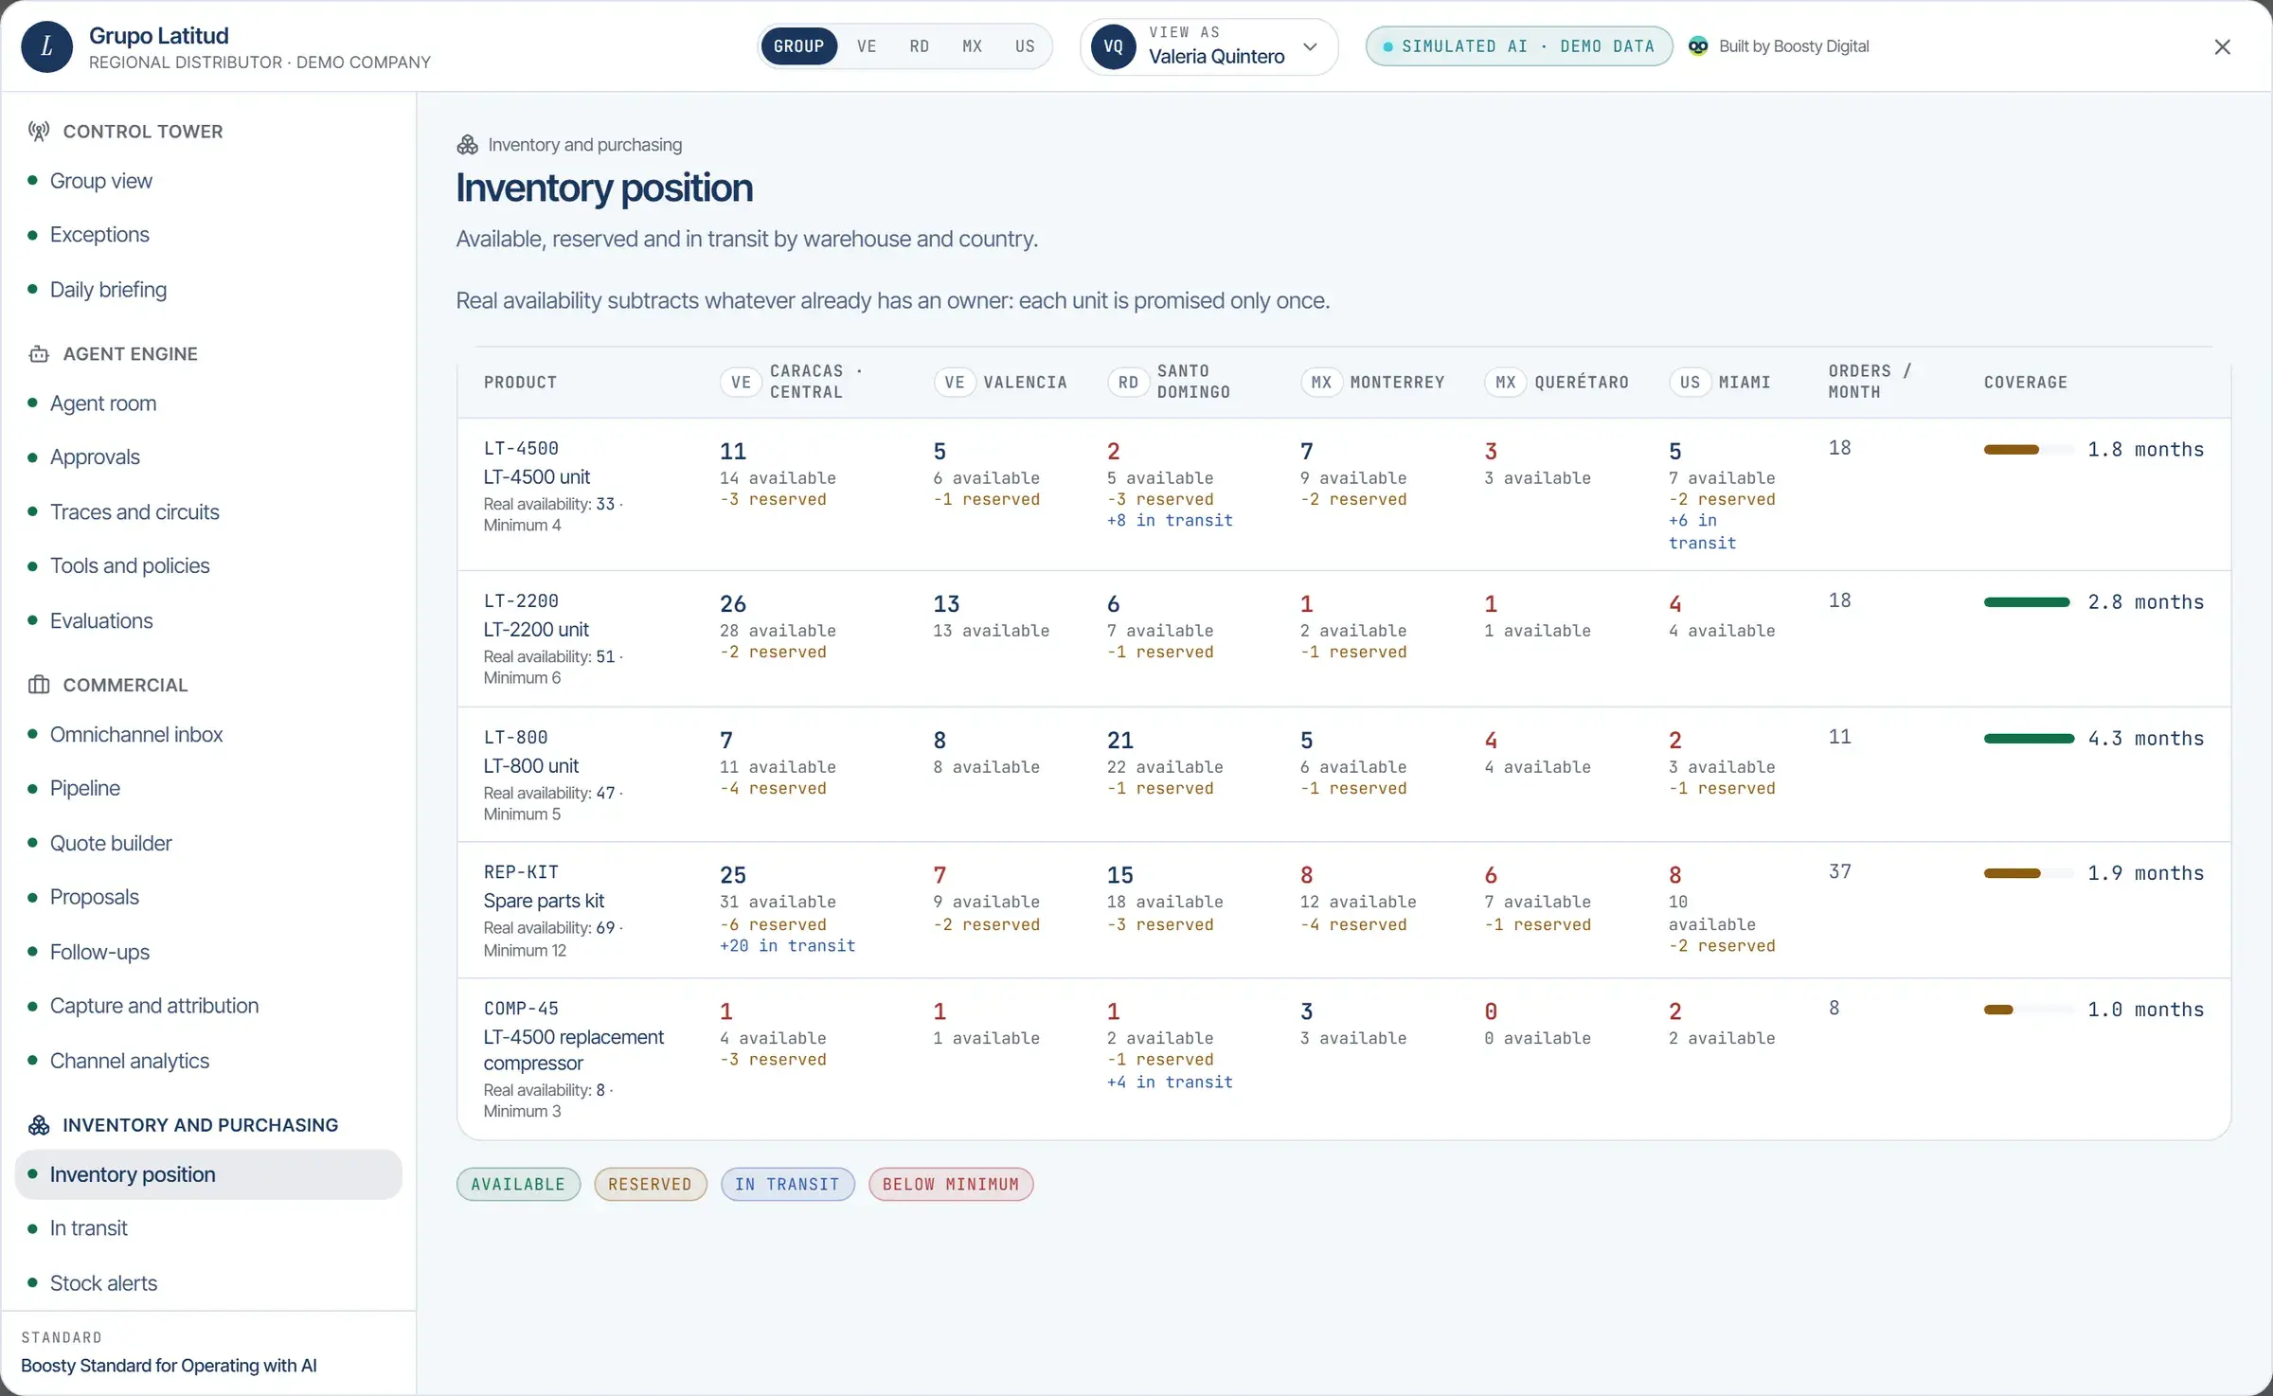The height and width of the screenshot is (1396, 2273).
Task: Open Stock alerts page
Action: pos(208,1284)
